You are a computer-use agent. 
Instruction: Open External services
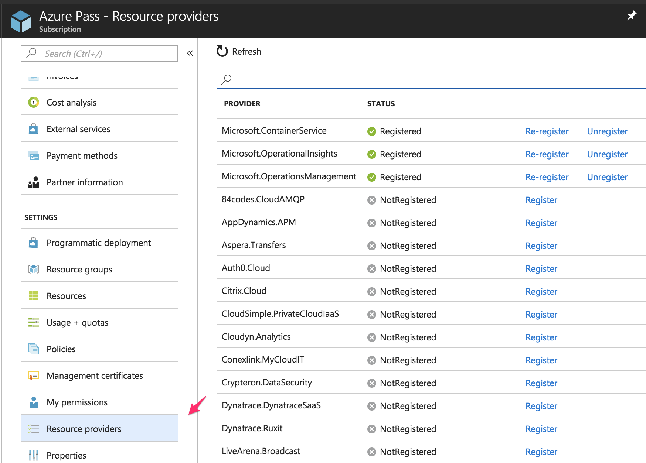(x=99, y=129)
